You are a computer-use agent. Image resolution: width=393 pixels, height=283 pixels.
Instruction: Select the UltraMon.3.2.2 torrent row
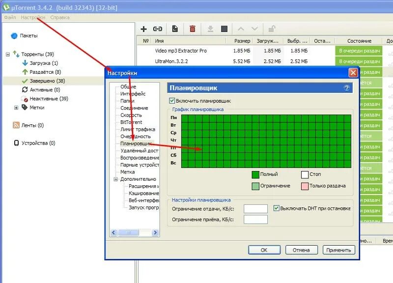(171, 61)
